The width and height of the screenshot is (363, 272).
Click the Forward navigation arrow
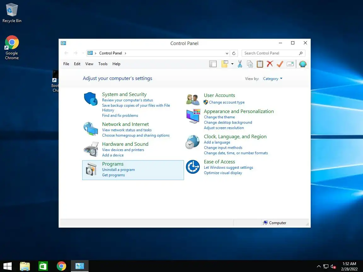coord(76,53)
